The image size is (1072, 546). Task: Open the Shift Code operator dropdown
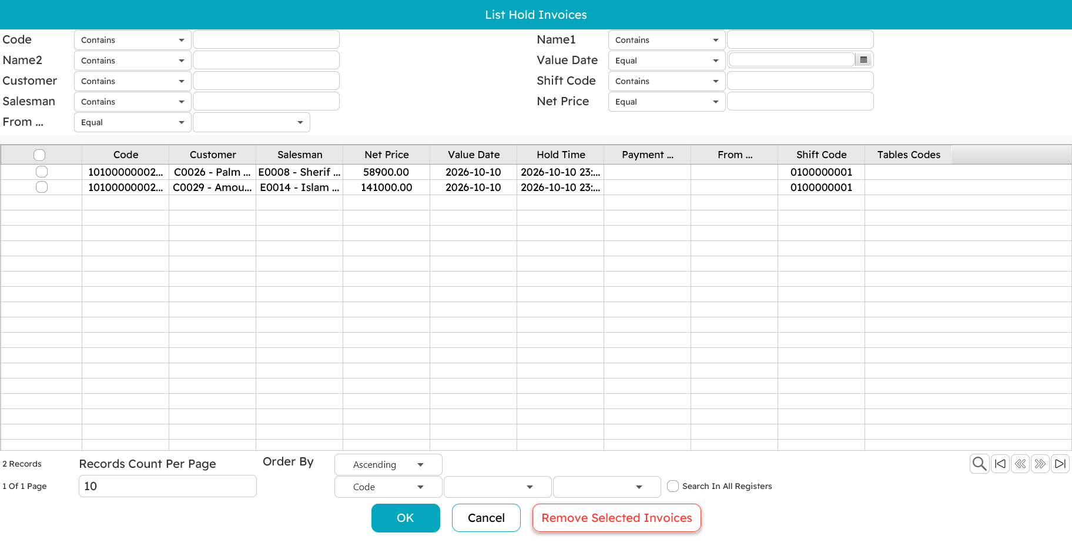pyautogui.click(x=667, y=81)
